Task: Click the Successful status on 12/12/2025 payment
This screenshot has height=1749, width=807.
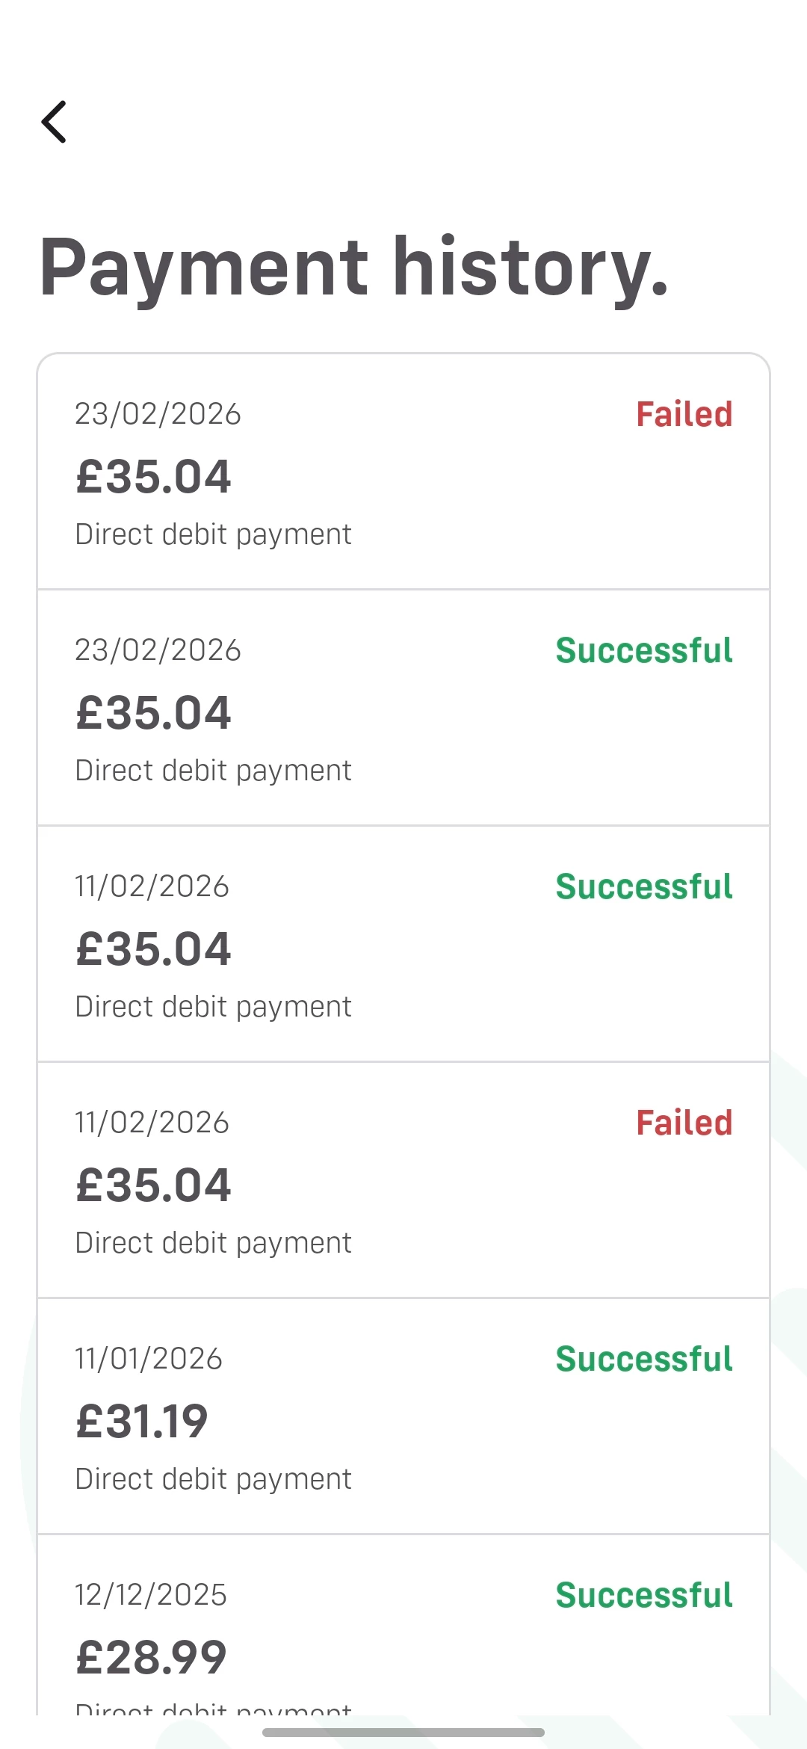Action: coord(643,1595)
